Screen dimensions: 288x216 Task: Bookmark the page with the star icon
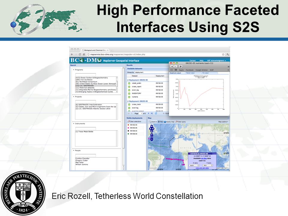point(223,54)
